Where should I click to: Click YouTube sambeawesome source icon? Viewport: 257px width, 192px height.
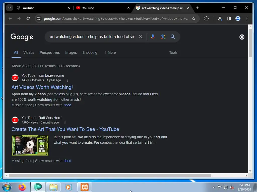click(x=15, y=78)
